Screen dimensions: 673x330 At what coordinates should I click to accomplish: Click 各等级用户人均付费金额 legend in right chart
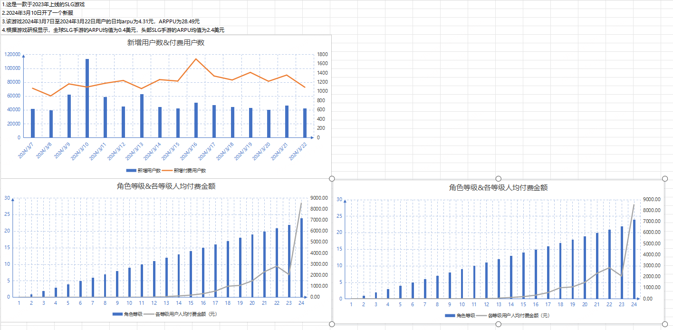[x=519, y=315]
